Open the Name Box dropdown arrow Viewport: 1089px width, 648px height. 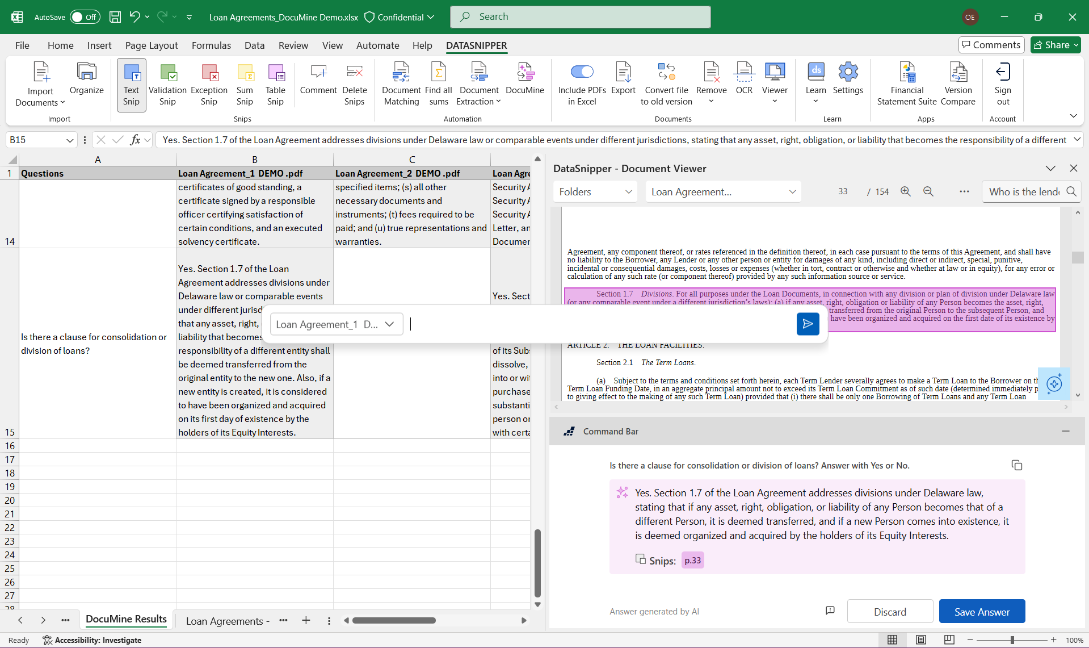pyautogui.click(x=70, y=140)
